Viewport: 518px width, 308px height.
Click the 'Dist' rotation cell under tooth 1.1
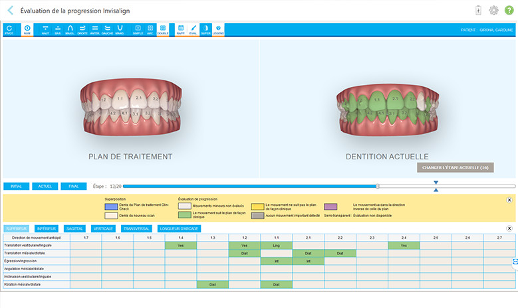[x=276, y=284]
